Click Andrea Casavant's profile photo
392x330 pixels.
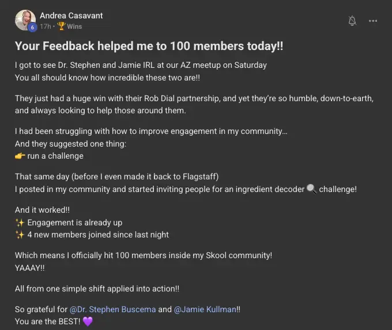25,20
